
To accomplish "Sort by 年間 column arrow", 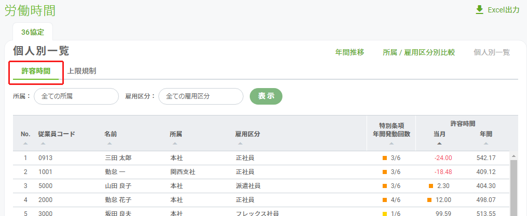I will tap(485, 143).
